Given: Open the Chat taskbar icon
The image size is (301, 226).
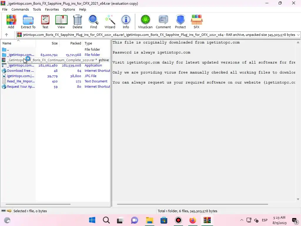Looking at the screenshot, I should [x=135, y=220].
